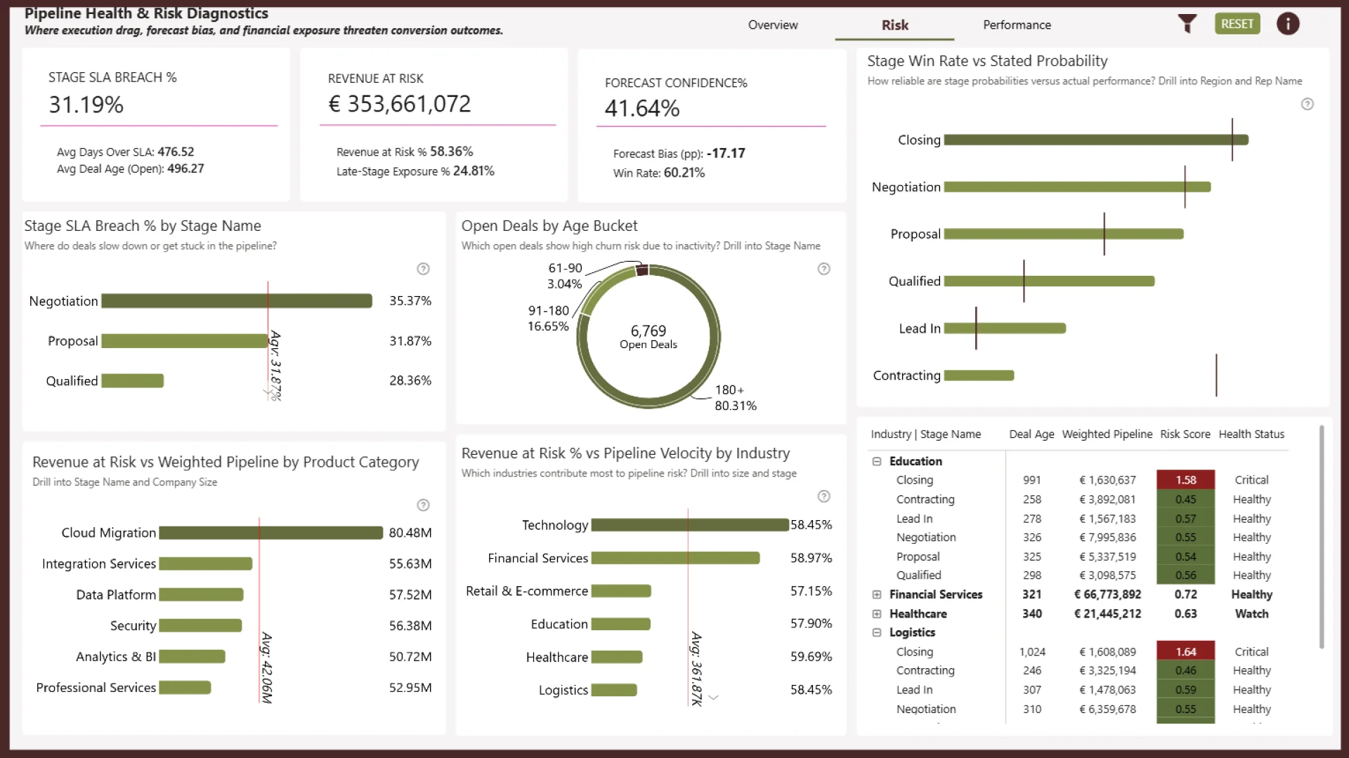Sort table by Risk Score header
The height and width of the screenshot is (758, 1349).
(x=1185, y=434)
